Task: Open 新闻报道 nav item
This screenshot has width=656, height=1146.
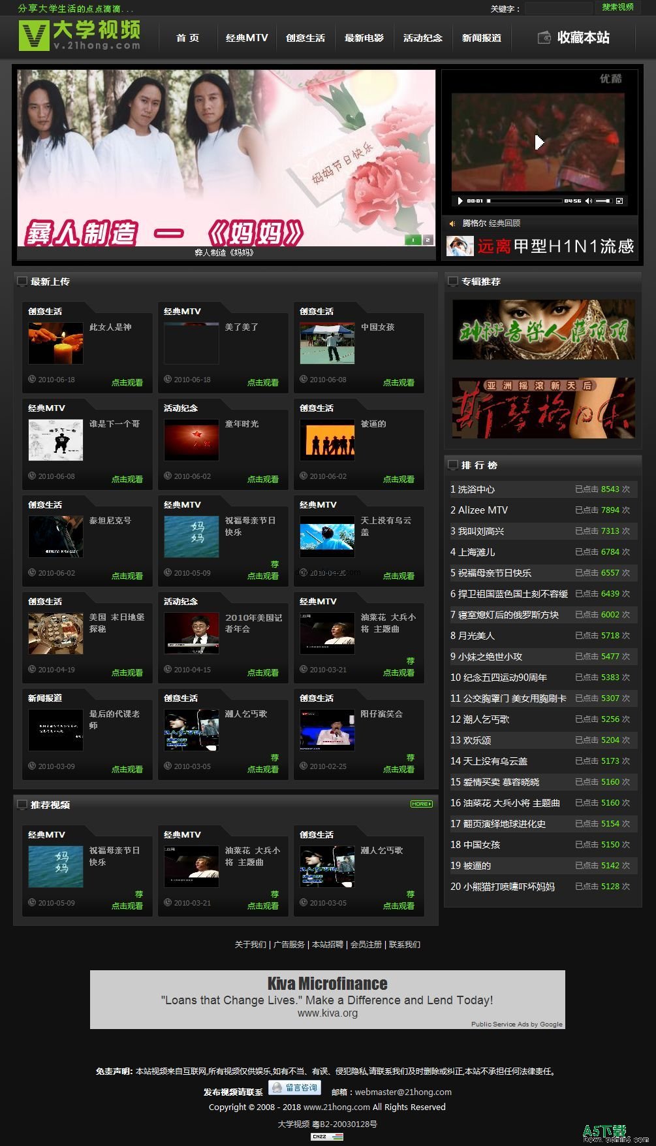Action: (482, 38)
